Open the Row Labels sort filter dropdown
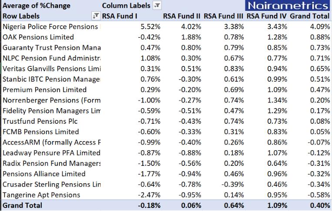 95,16
